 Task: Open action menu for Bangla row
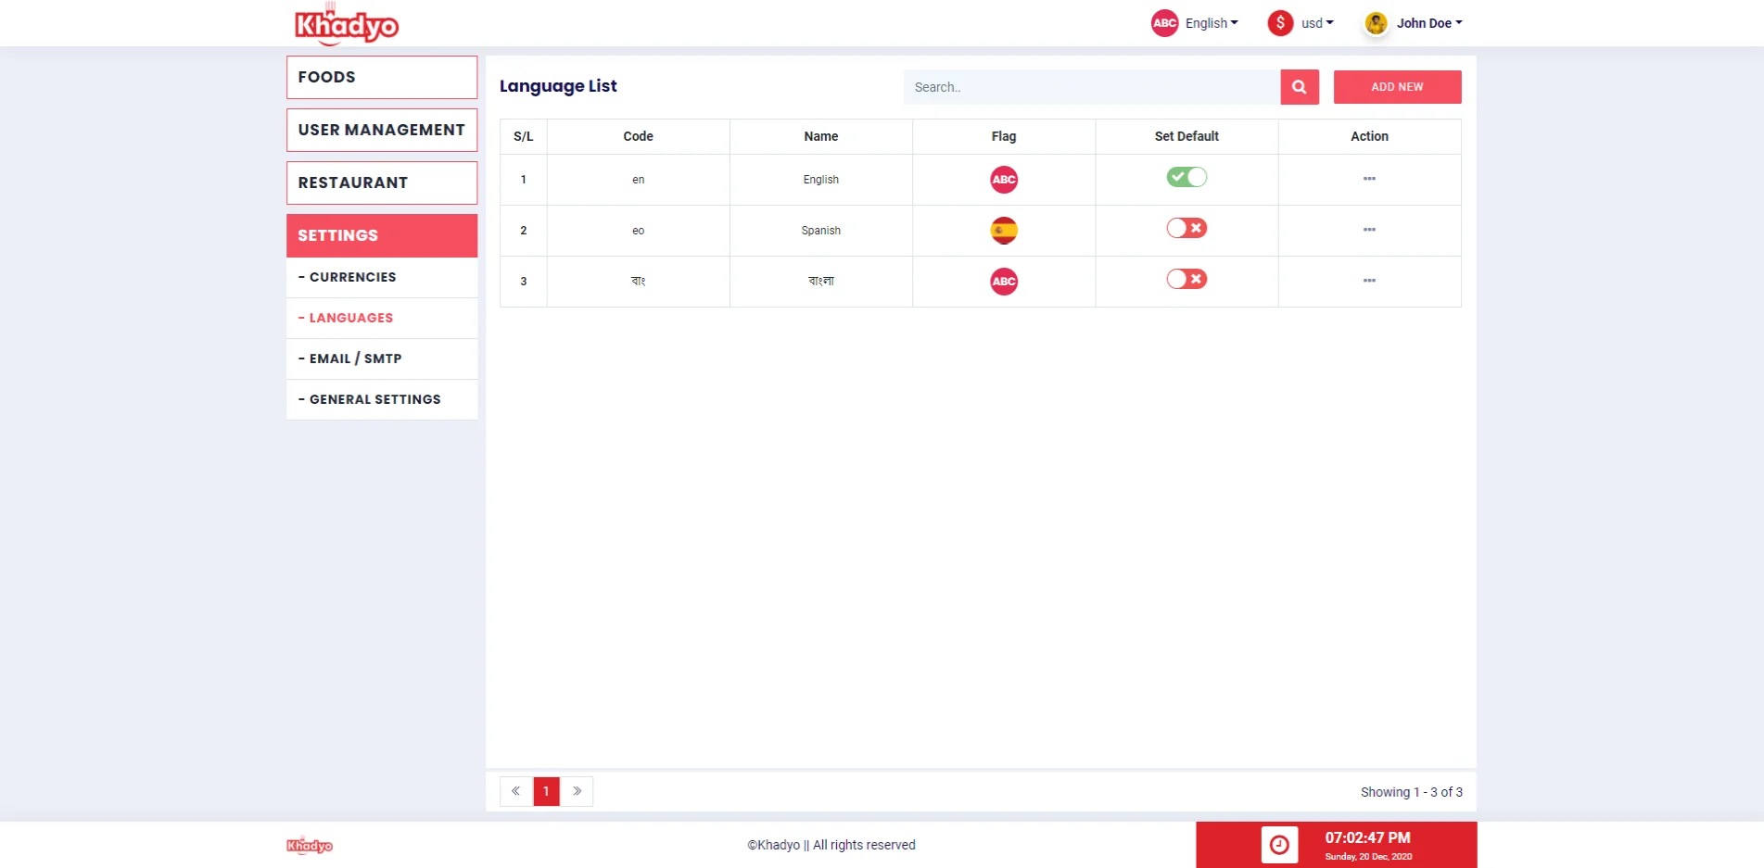pos(1369,281)
